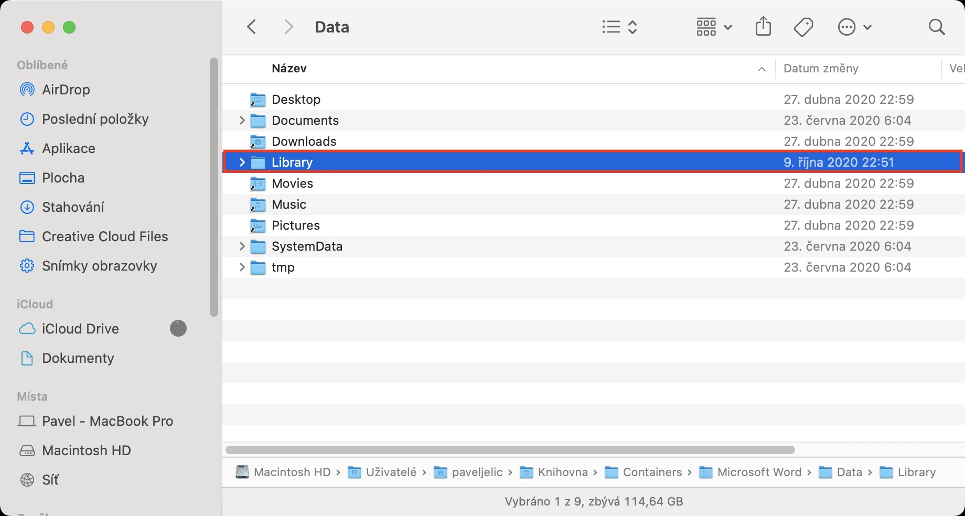Sort by the Název column header
Screen dimensions: 965x516
[x=289, y=69]
